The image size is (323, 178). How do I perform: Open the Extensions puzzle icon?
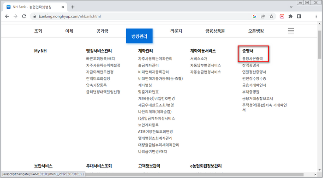290,17
